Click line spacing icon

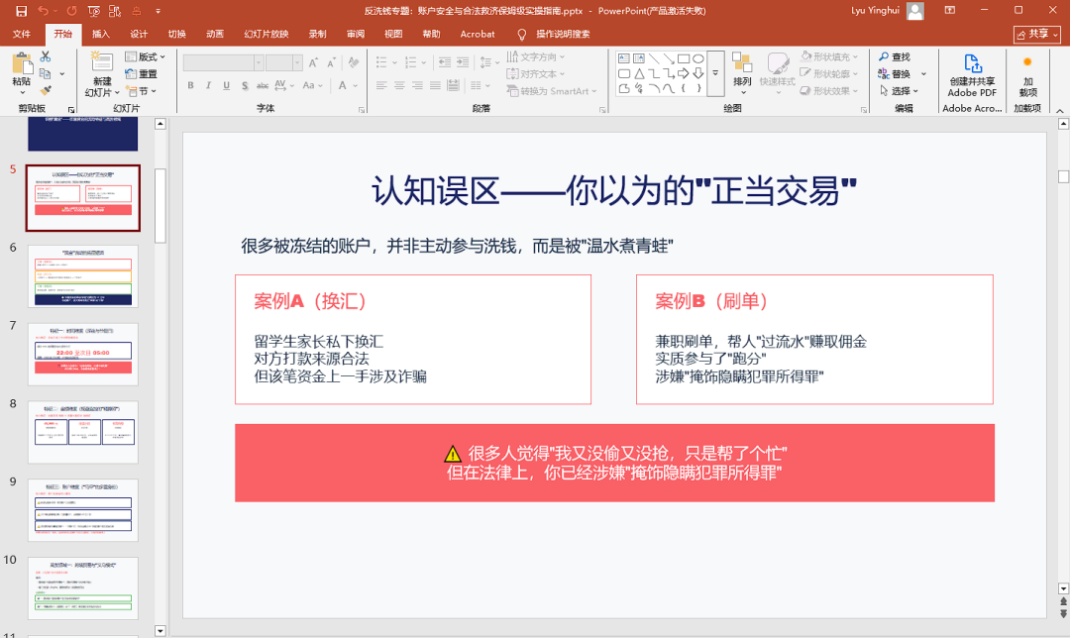tap(485, 62)
